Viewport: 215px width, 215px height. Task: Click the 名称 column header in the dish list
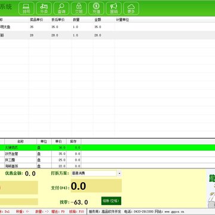point(20,142)
